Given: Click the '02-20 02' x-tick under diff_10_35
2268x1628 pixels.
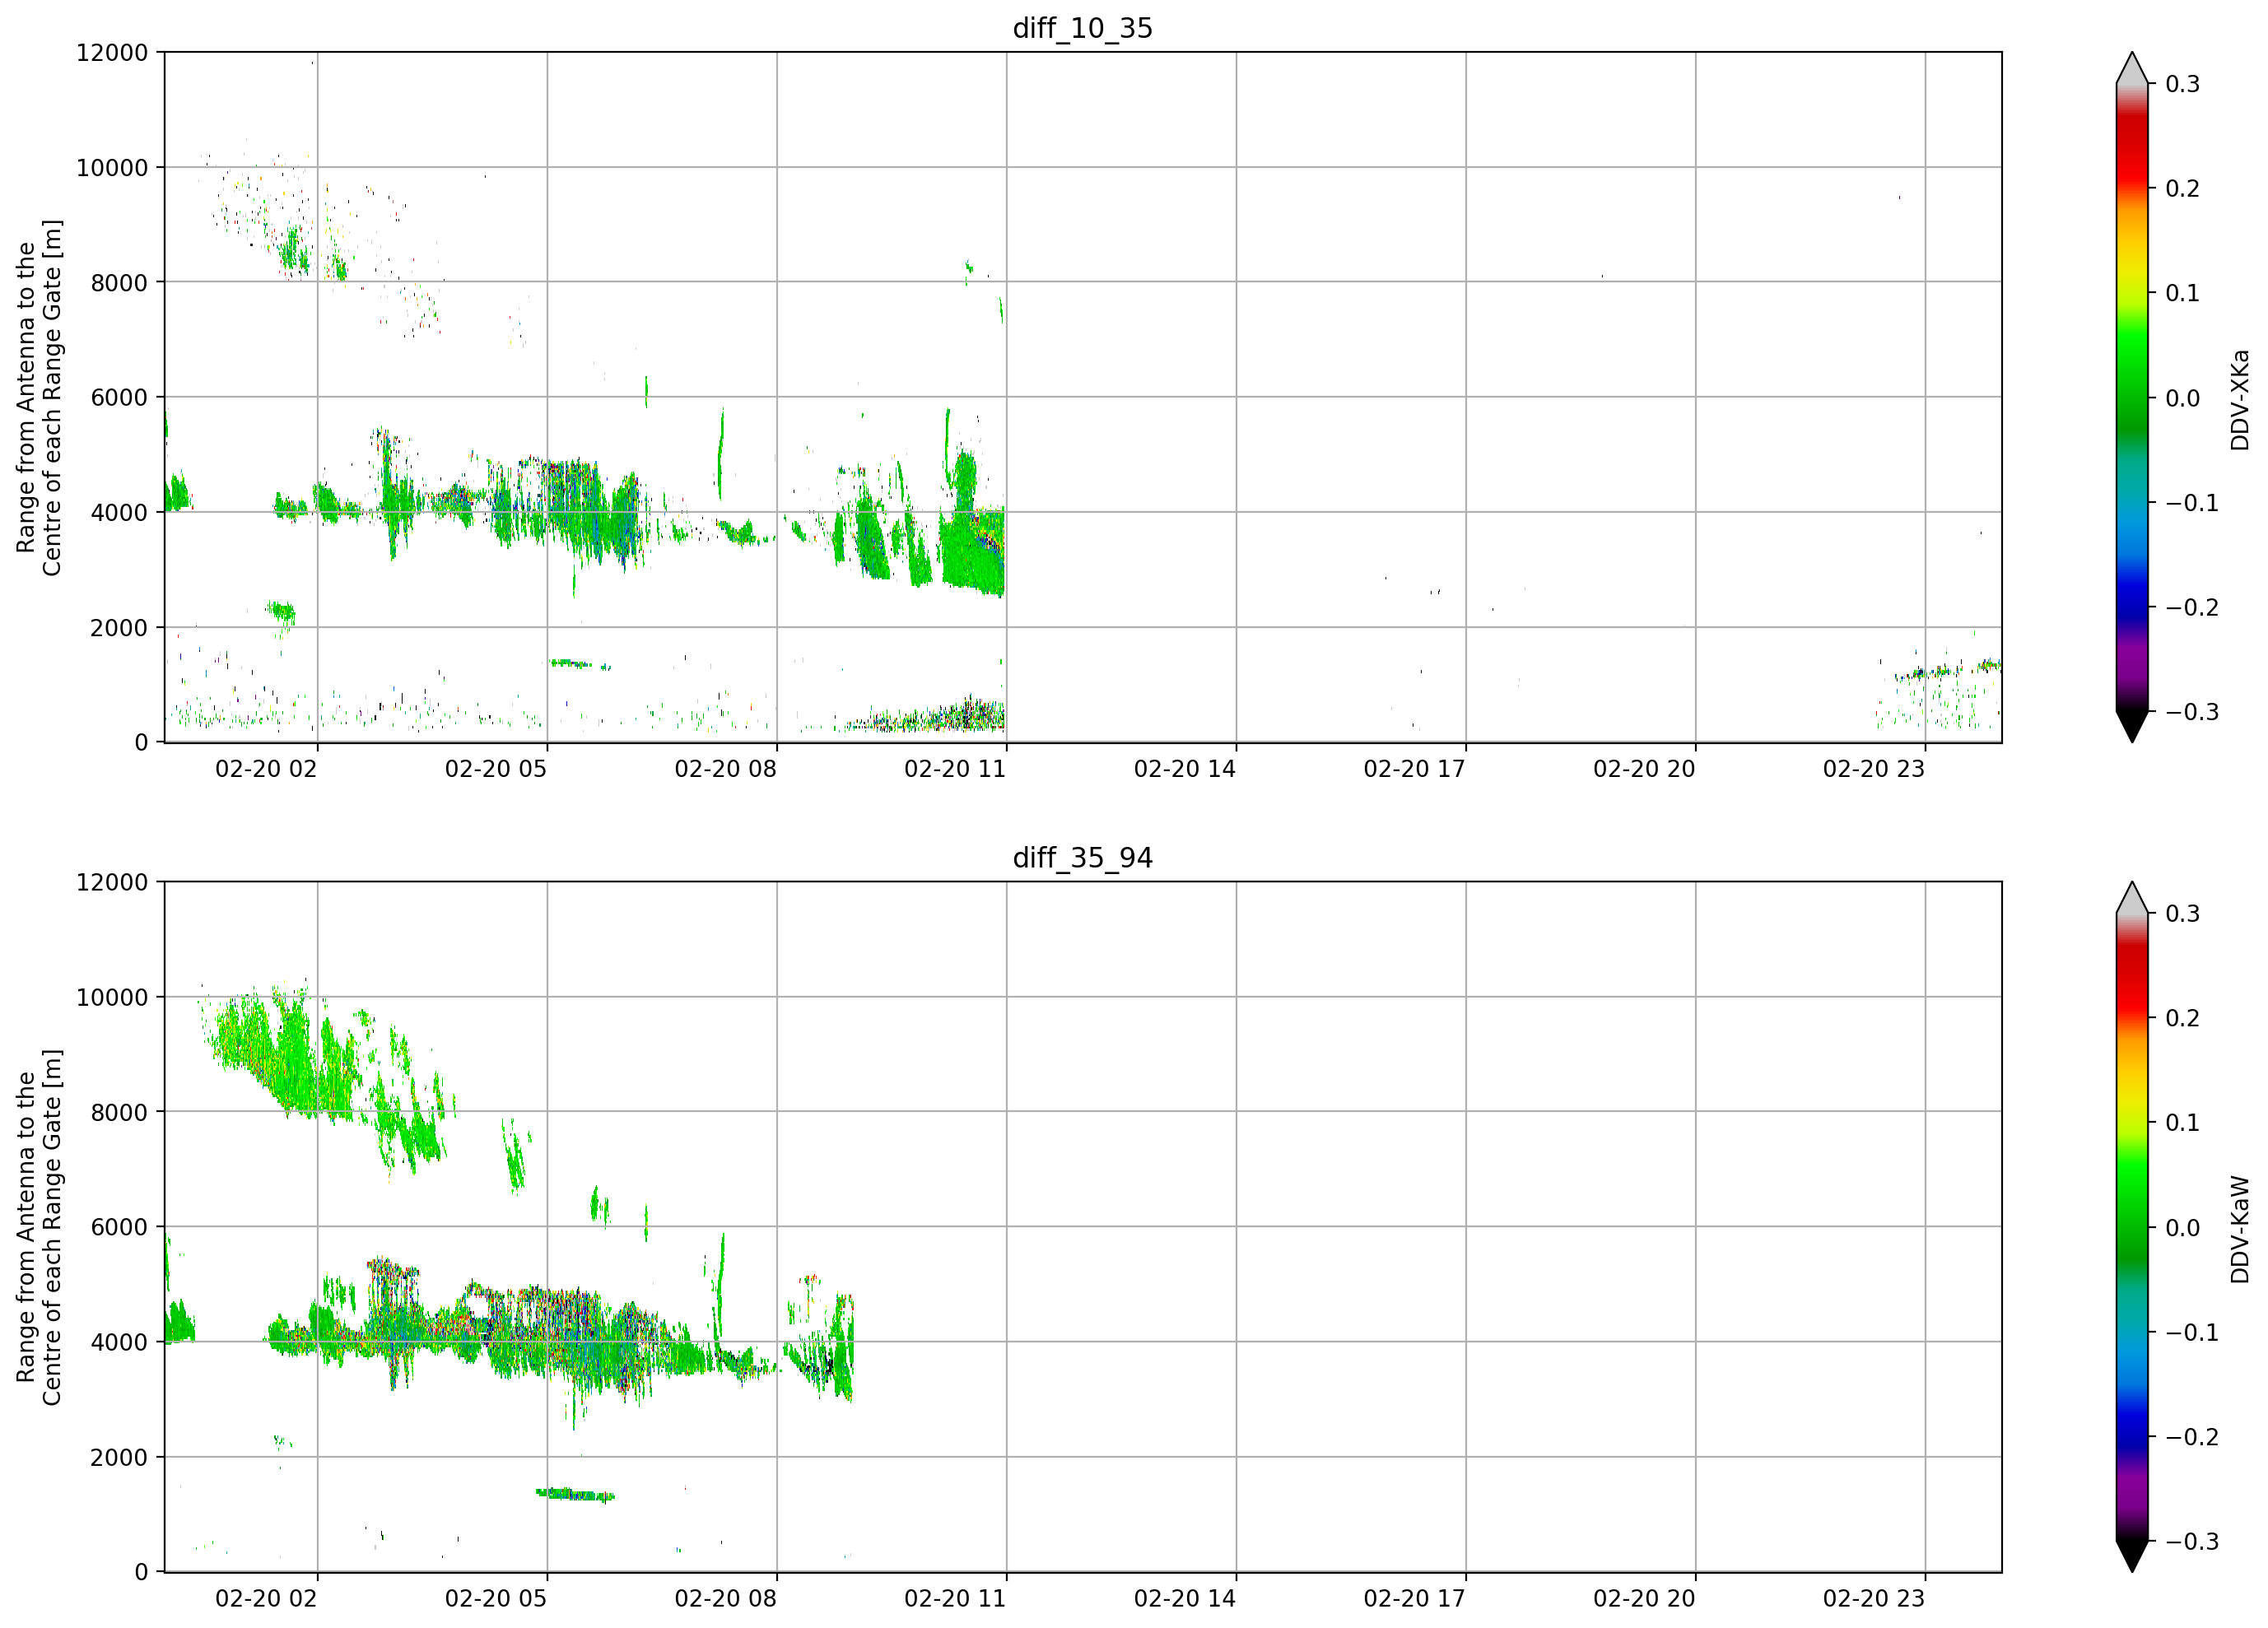Looking at the screenshot, I should 266,769.
